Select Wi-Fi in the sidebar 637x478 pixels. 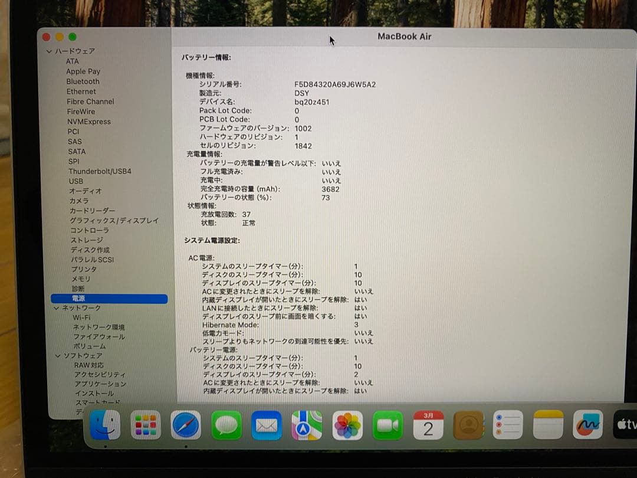[x=81, y=317]
